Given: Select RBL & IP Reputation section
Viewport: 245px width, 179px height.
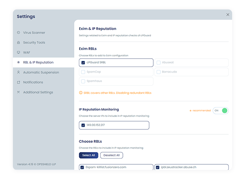Looking at the screenshot, I should (x=44, y=62).
